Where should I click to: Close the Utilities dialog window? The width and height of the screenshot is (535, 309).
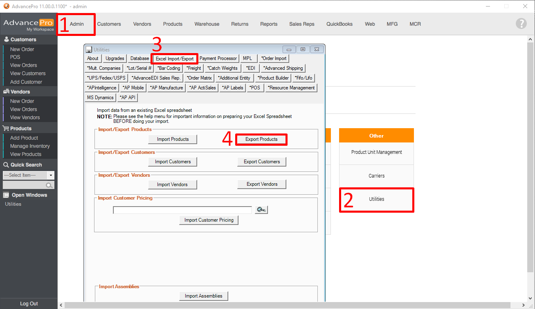(x=317, y=49)
